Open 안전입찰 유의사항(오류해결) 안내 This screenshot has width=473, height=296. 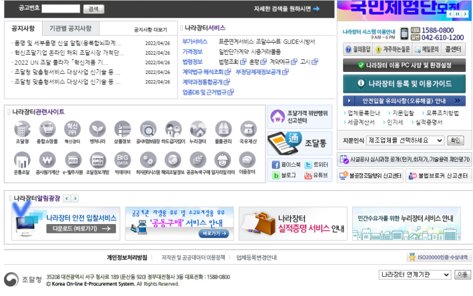point(404,101)
